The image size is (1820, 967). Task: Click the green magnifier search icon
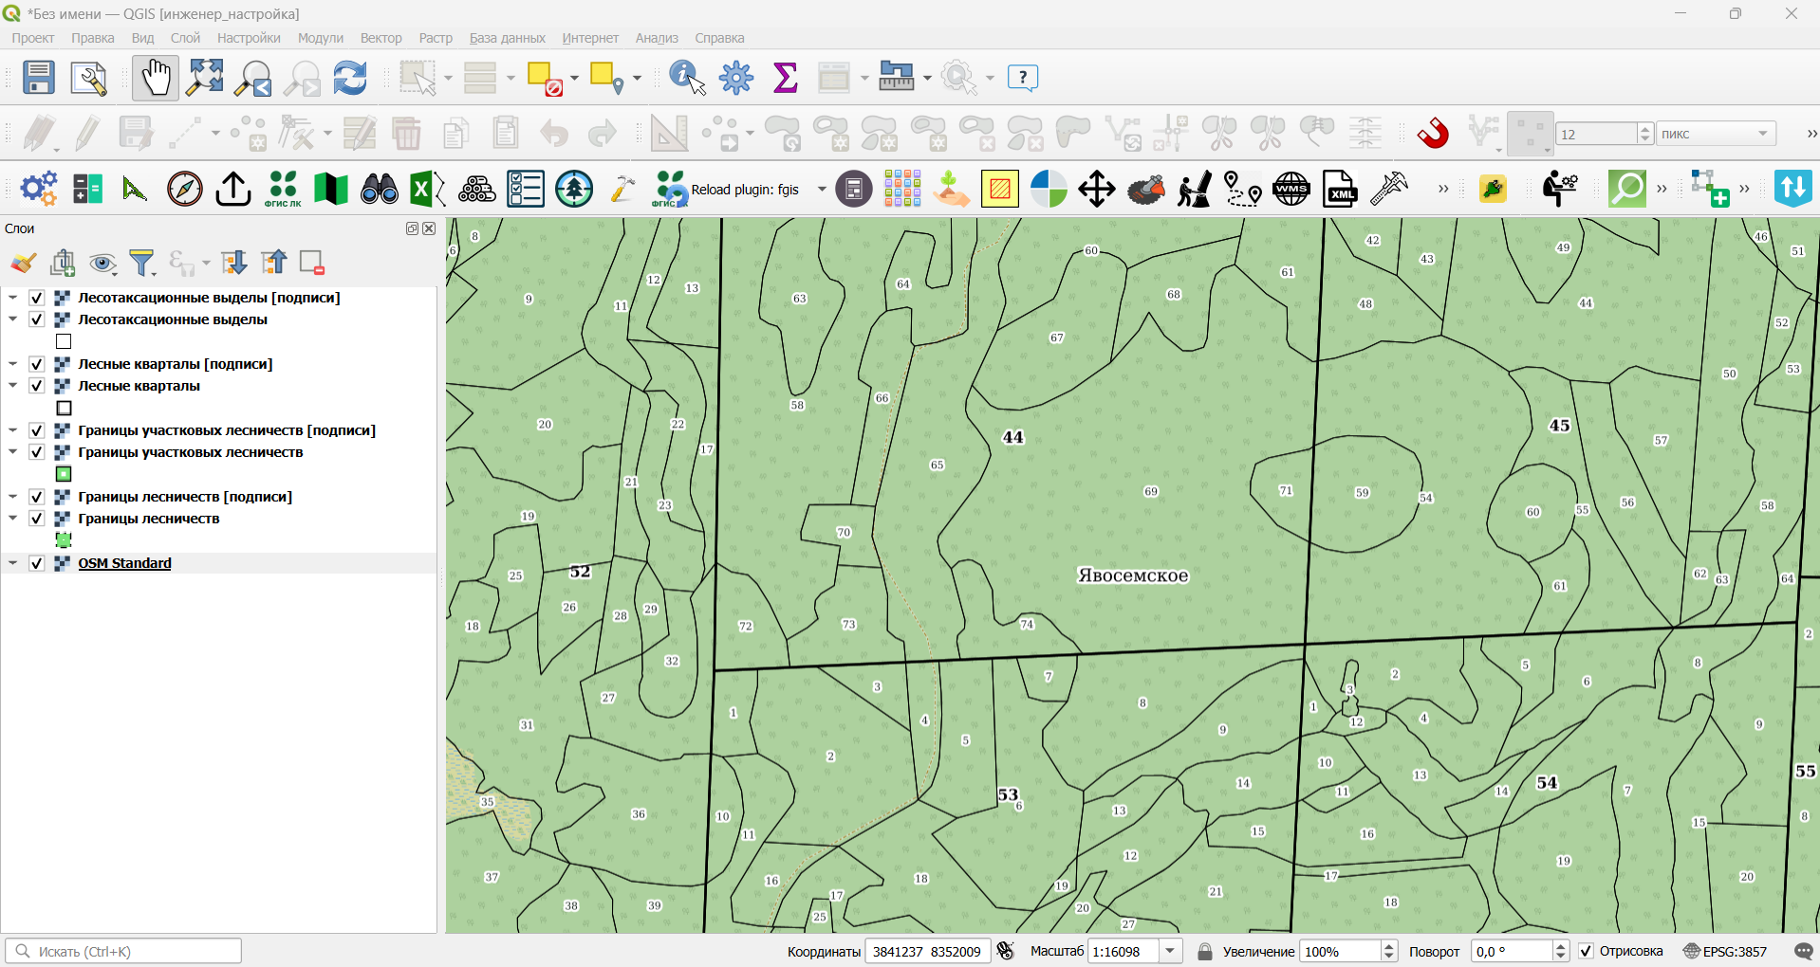click(x=1627, y=189)
